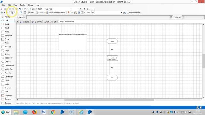Open the Zoom 100% dropdown arrow
The image size is (205, 115).
coord(45,9)
